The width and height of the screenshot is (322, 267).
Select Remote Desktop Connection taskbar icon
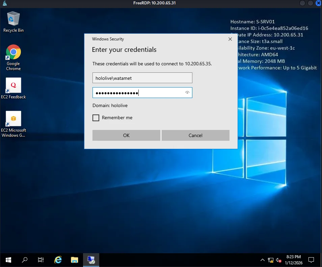point(91,260)
